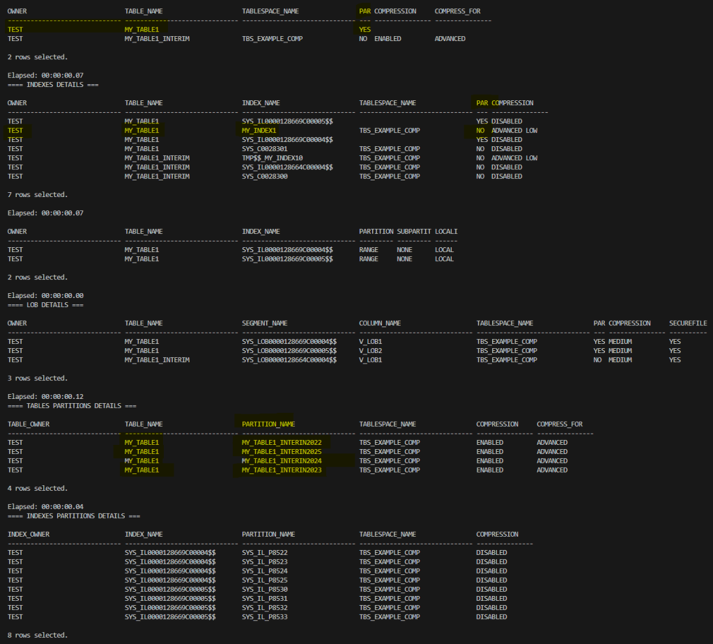Click the SYS_IL_P8522 index partition
The width and height of the screenshot is (713, 644).
265,553
